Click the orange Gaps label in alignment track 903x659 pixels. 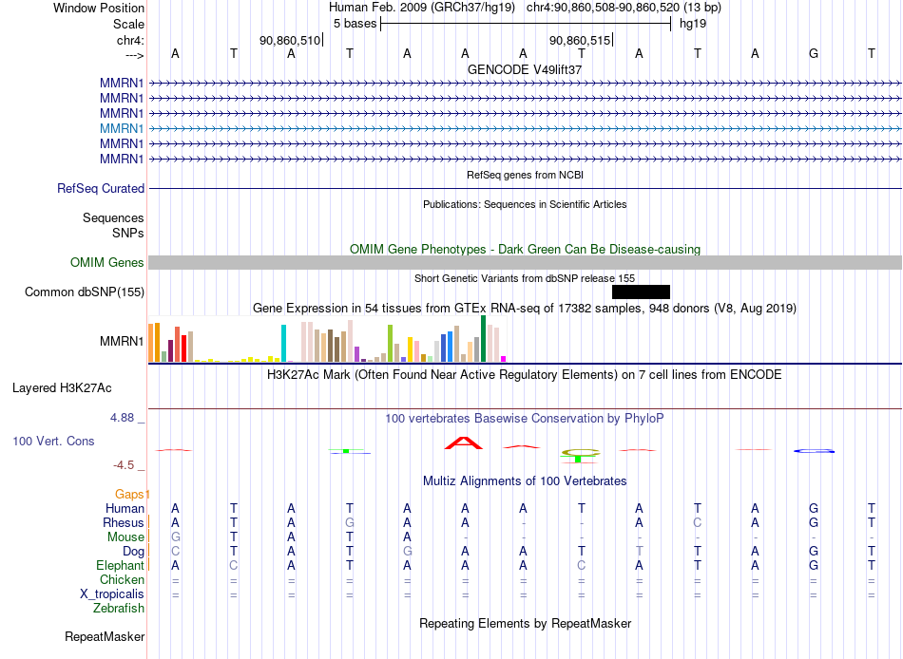coord(131,494)
